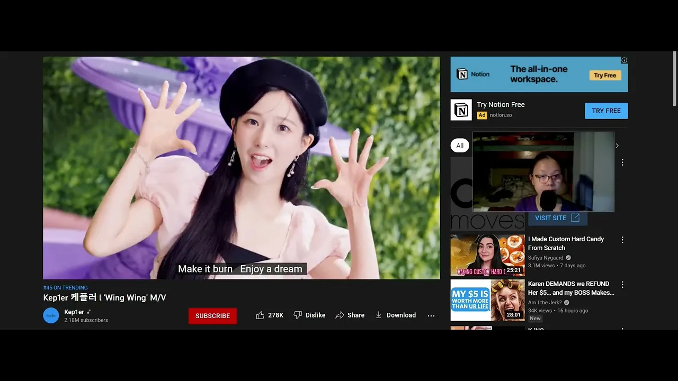Click the 2.18M subscribers text
678x381 pixels.
(86, 320)
